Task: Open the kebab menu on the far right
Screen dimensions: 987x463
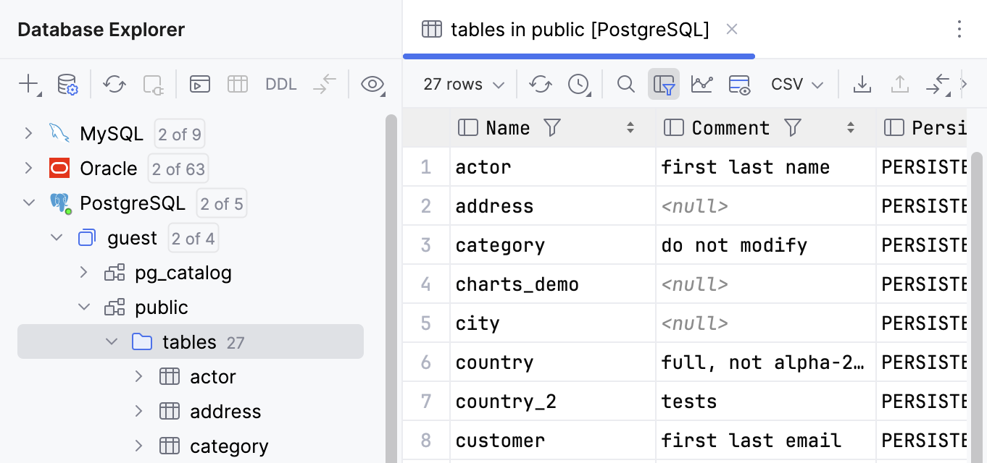Action: pos(959,30)
